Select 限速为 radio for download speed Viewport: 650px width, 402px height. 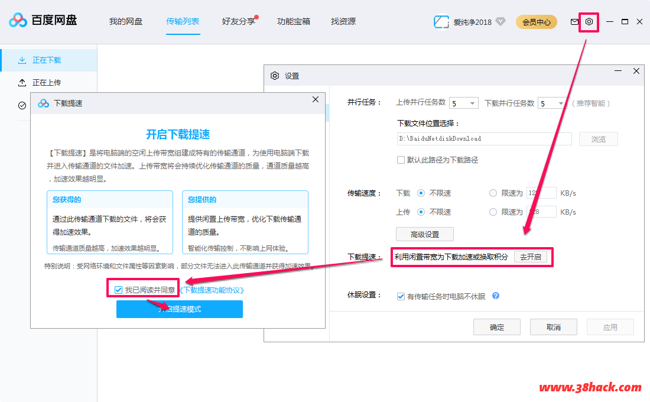click(x=493, y=193)
